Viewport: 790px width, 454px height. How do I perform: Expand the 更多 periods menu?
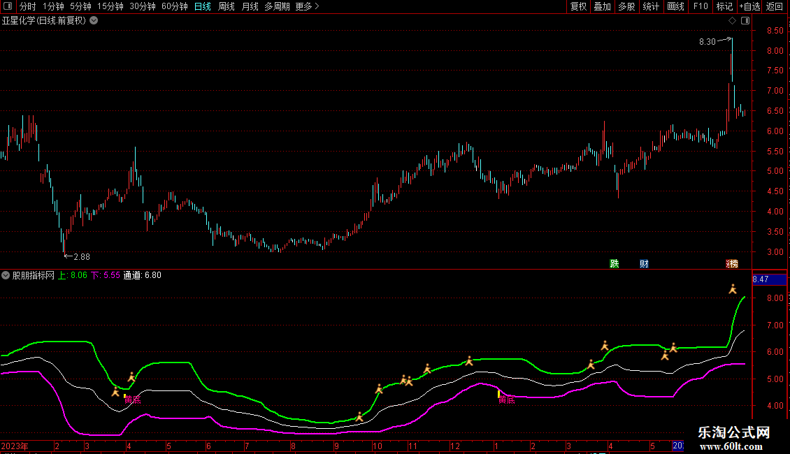coord(307,6)
